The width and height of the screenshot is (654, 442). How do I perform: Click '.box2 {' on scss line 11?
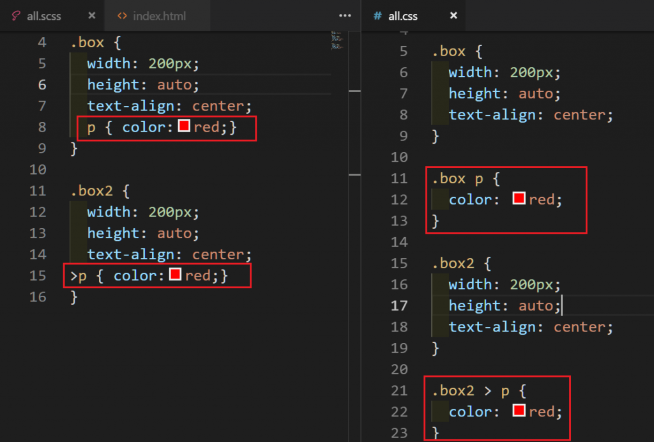click(100, 191)
